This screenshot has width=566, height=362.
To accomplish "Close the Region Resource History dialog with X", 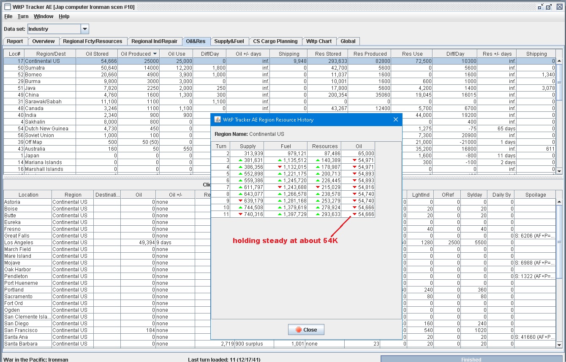I will [x=396, y=119].
